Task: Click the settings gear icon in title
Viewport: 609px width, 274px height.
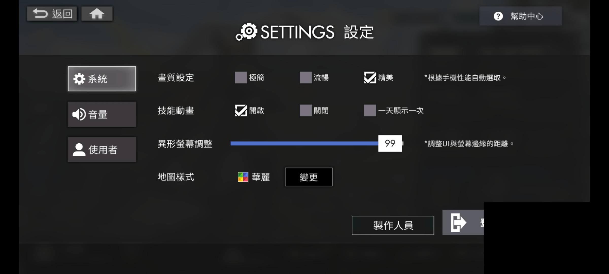Action: point(247,32)
